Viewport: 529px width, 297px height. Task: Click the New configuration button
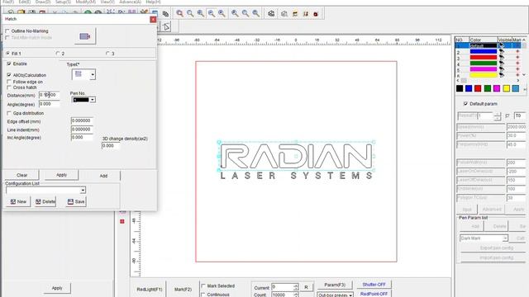(18, 201)
